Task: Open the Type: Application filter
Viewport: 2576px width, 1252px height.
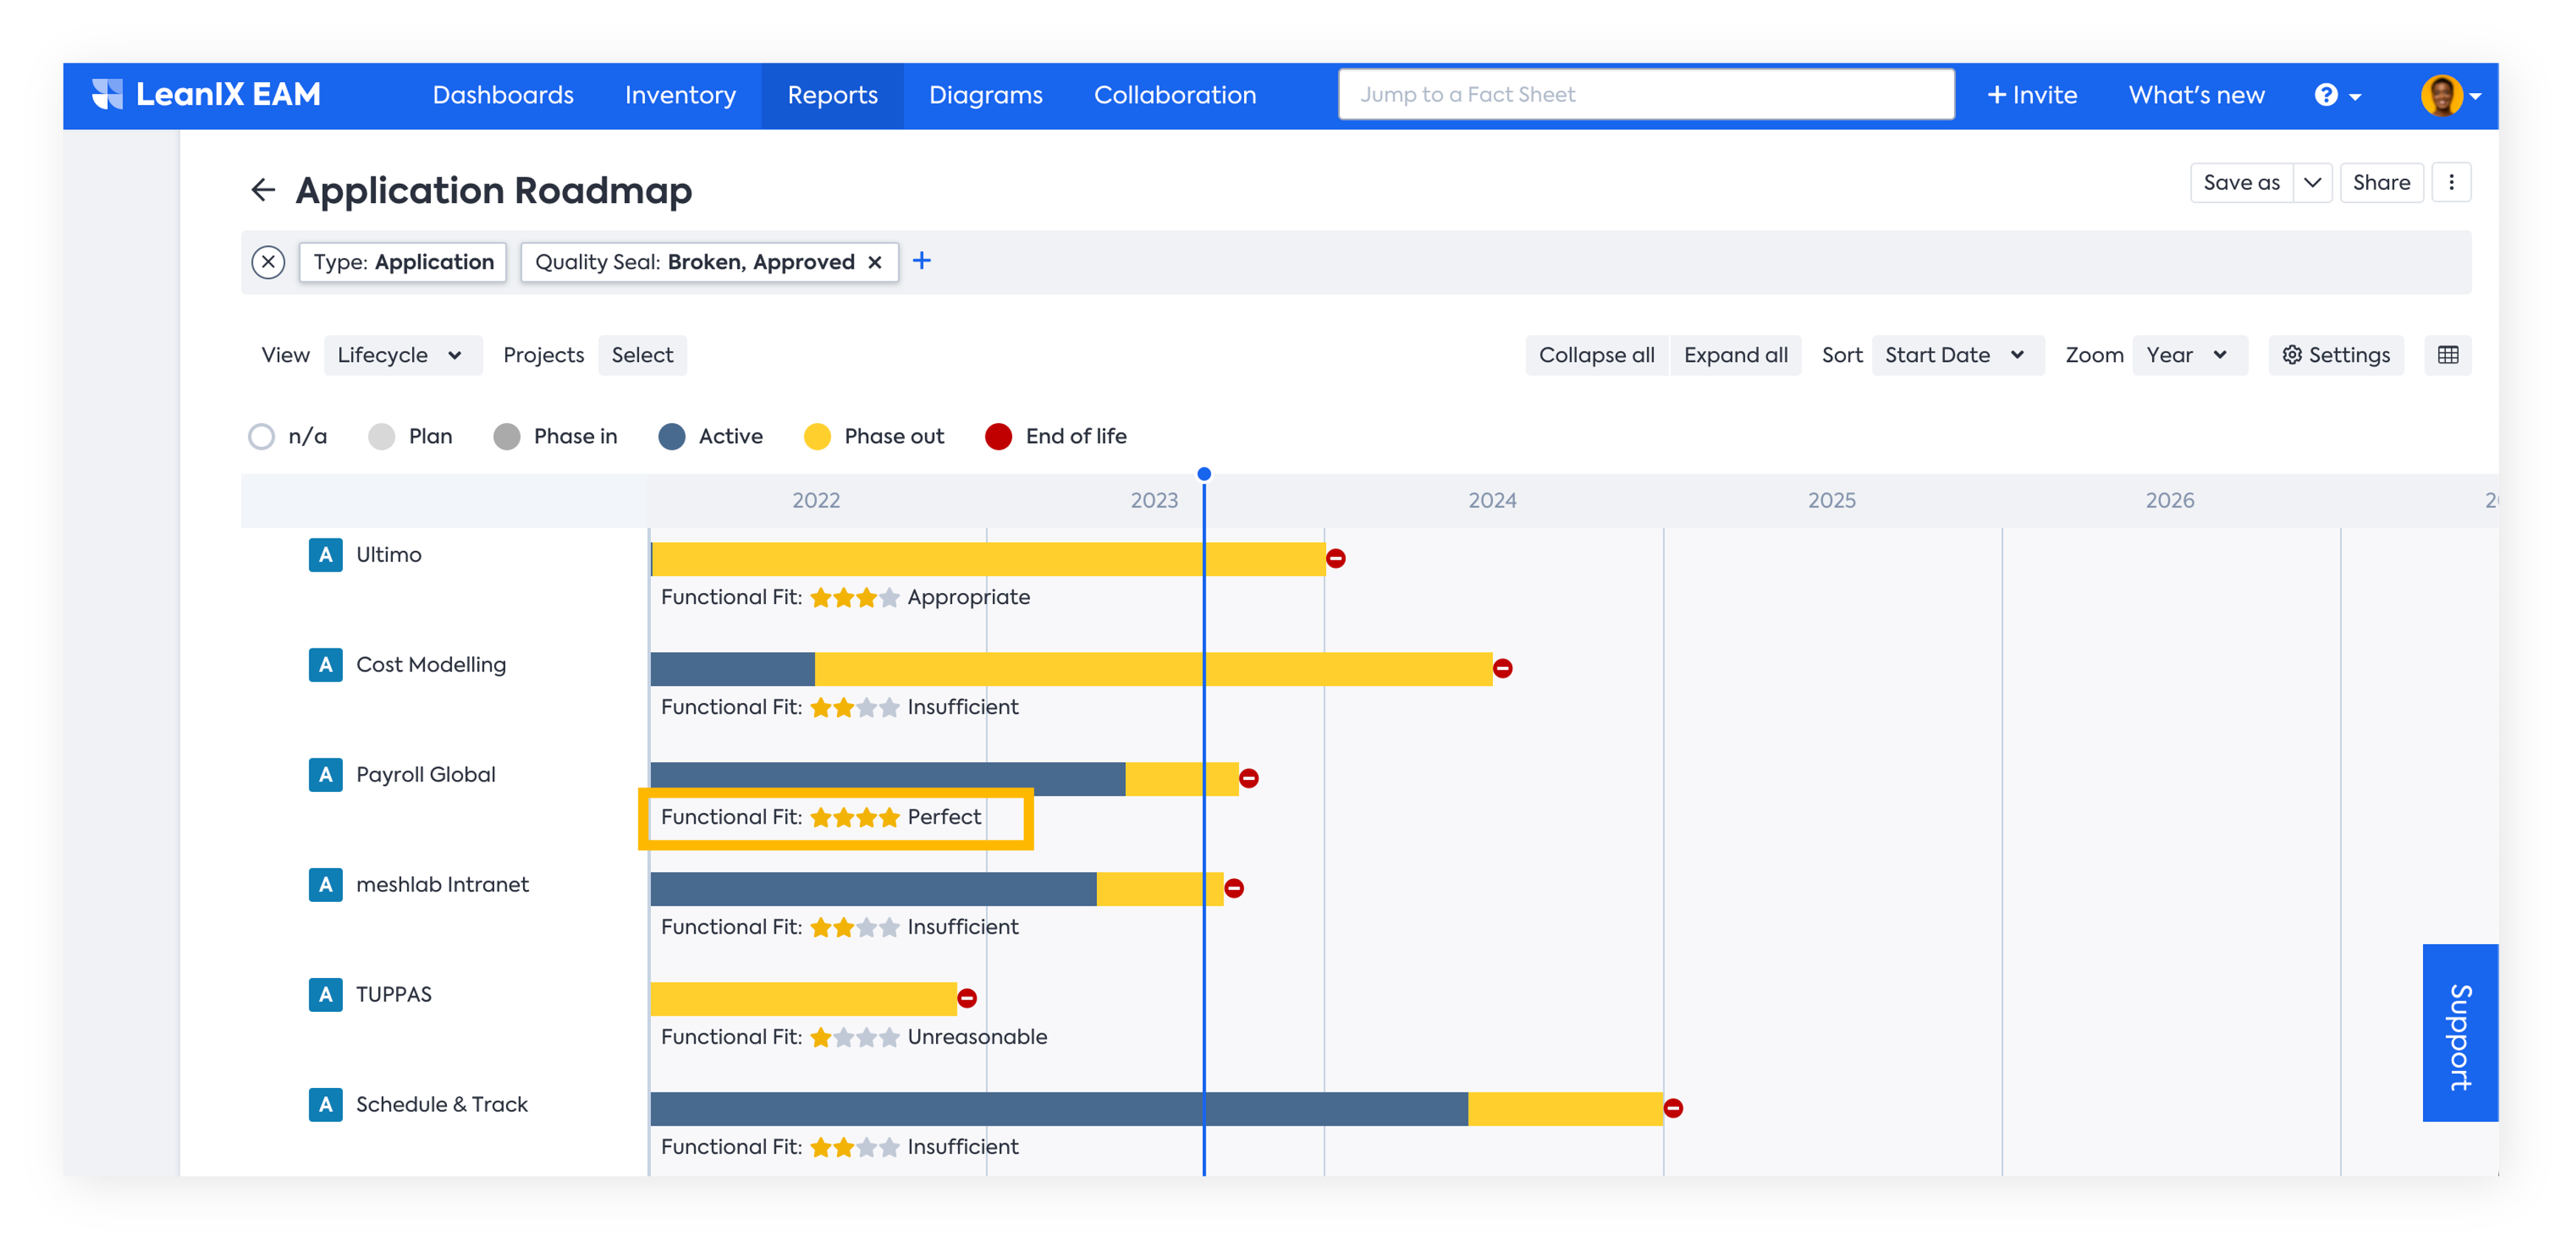Action: (x=403, y=262)
